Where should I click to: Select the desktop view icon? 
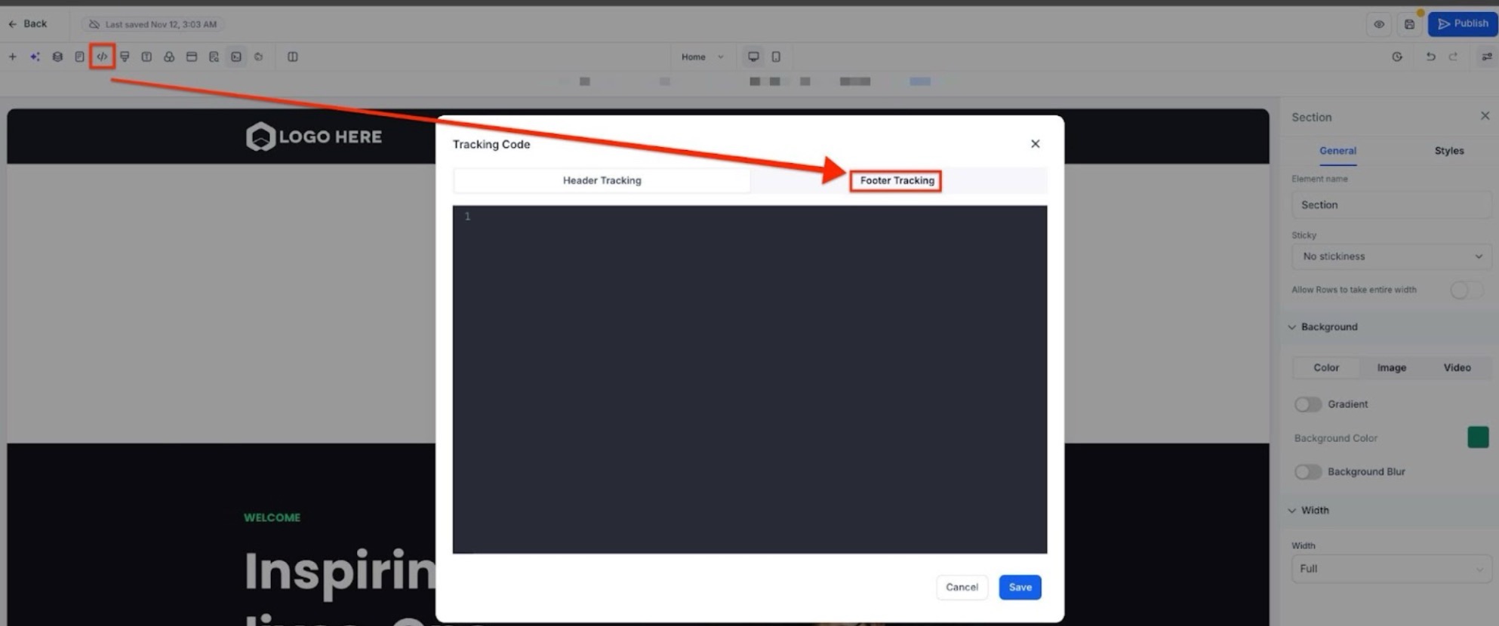753,57
